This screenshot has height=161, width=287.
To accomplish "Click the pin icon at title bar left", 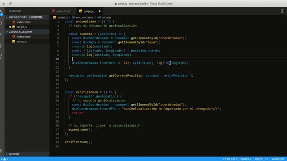I will [4, 4].
